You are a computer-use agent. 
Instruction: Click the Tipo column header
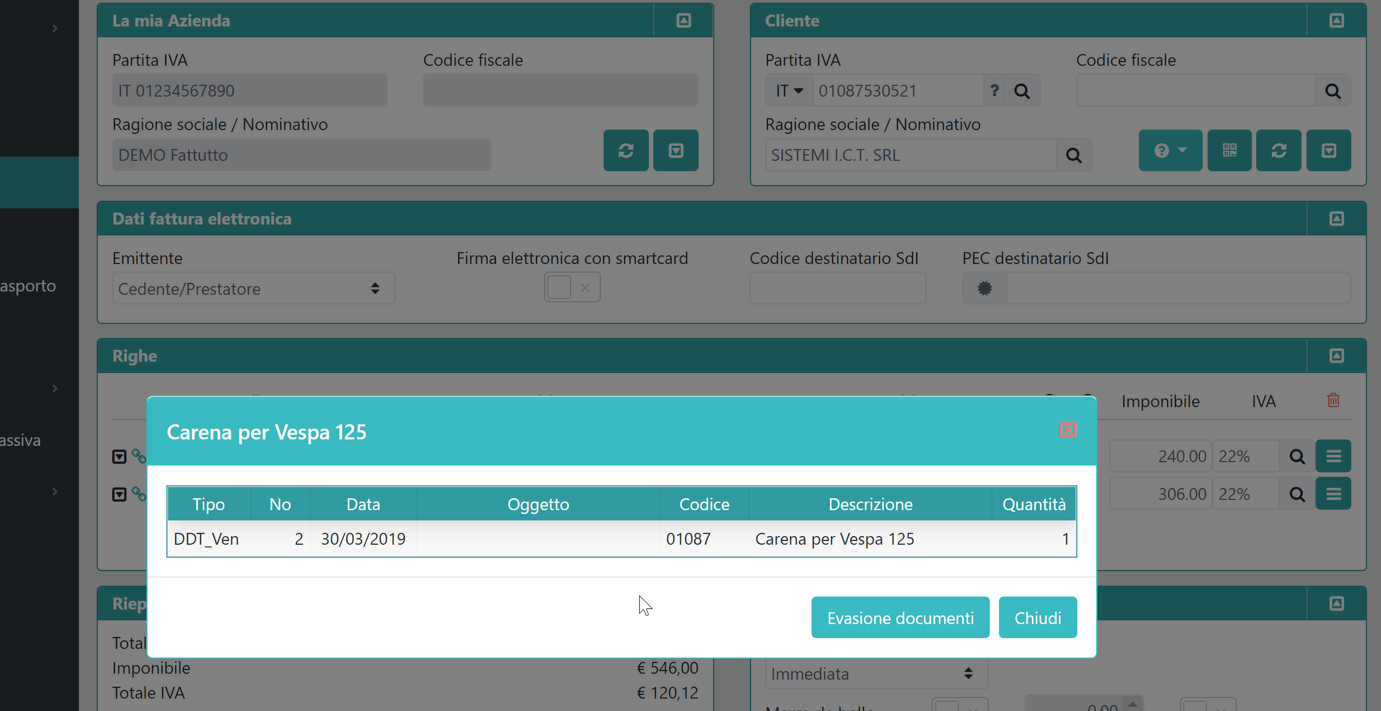click(209, 504)
